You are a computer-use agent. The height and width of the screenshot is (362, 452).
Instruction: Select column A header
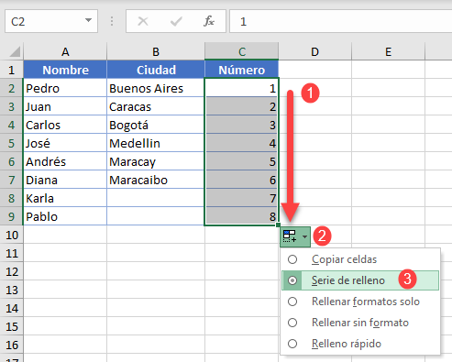point(65,51)
